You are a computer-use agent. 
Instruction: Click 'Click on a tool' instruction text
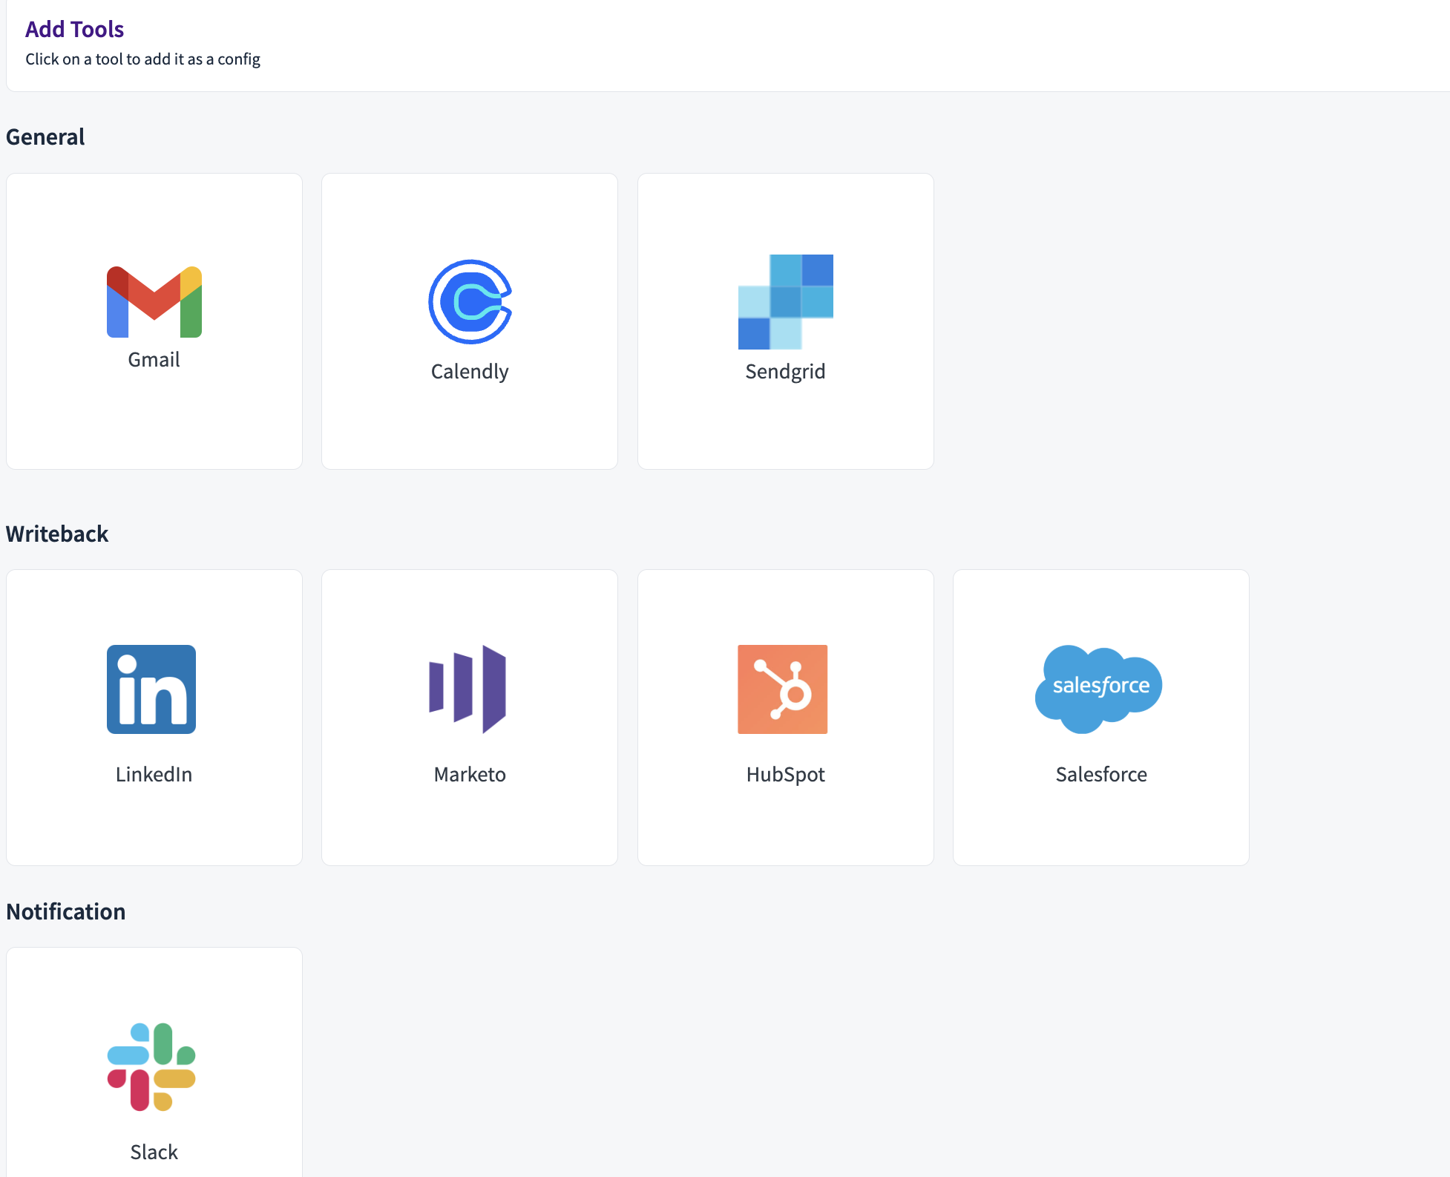(x=142, y=59)
